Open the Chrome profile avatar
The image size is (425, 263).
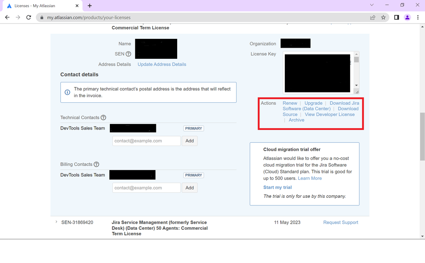coord(407,17)
